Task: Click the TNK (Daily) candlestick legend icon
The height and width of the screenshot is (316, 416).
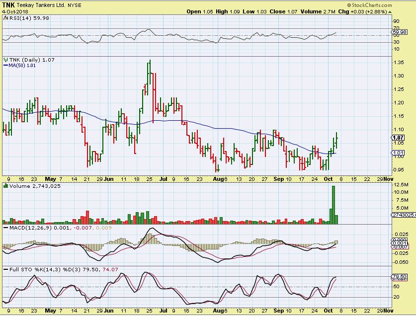Action: (x=5, y=60)
